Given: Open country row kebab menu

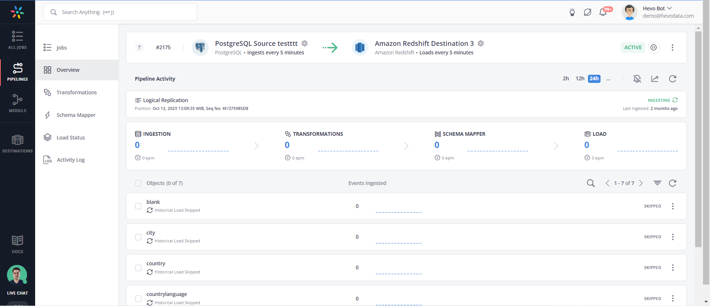Looking at the screenshot, I should [x=673, y=268].
